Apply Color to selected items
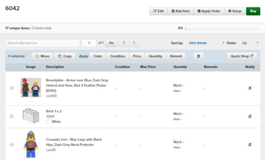This screenshot has width=265, height=160. coord(98,56)
